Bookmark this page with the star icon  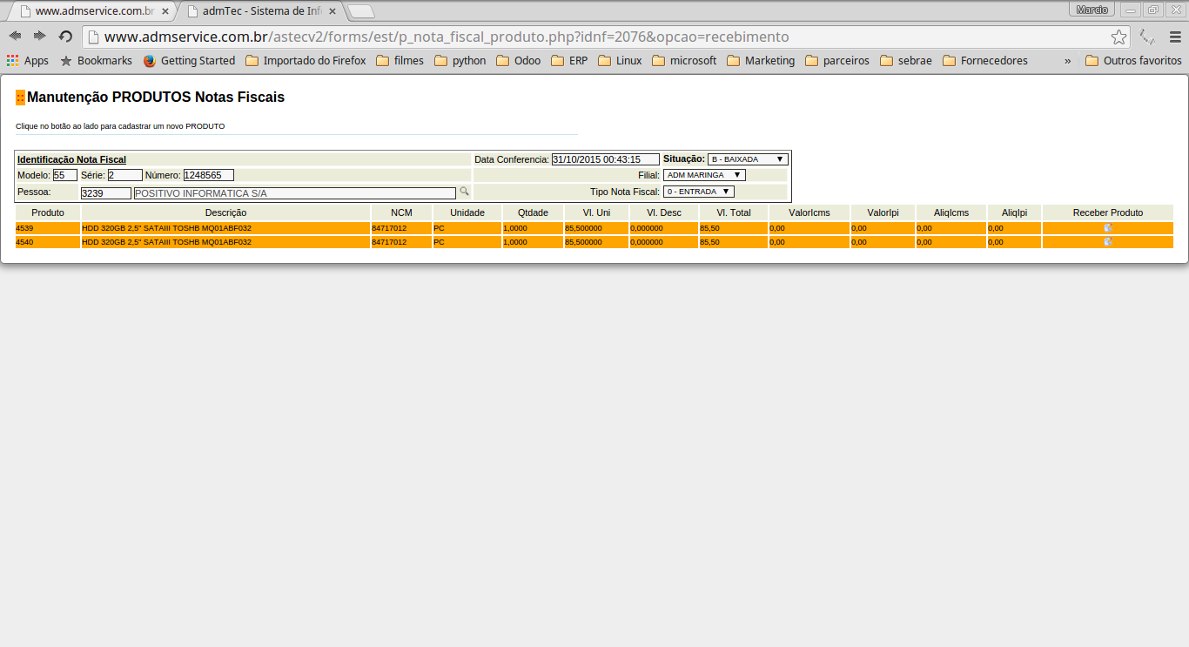[x=1118, y=37]
